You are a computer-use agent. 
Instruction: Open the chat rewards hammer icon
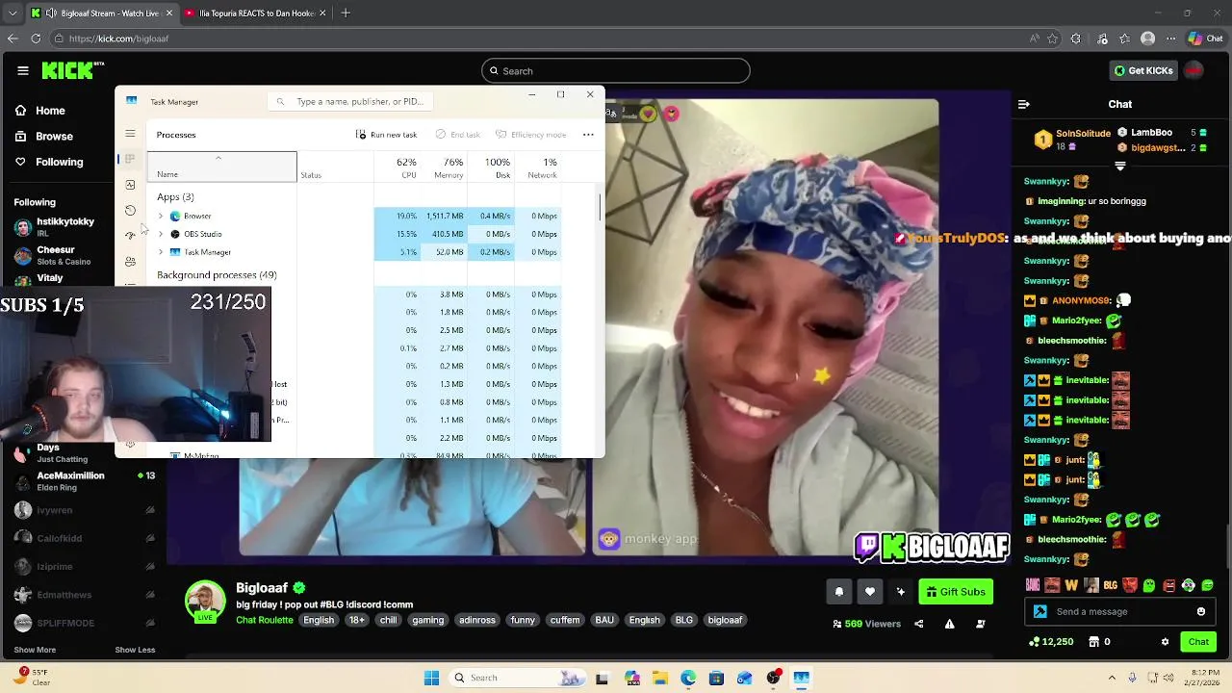[1039, 611]
